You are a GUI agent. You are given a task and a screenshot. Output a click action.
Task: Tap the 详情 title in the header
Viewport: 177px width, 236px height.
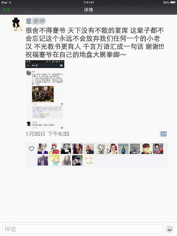(x=88, y=10)
